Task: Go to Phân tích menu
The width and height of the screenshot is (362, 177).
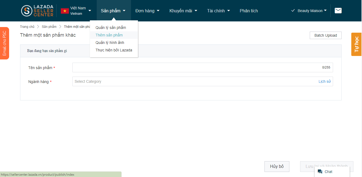Action: click(x=249, y=11)
